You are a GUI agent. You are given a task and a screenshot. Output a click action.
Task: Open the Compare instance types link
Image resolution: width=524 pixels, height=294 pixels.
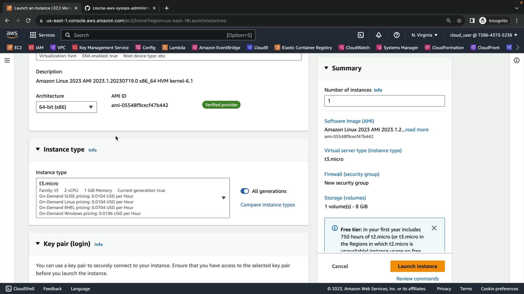[267, 205]
